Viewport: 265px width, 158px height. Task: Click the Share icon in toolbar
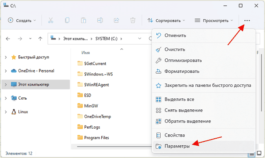point(117,20)
